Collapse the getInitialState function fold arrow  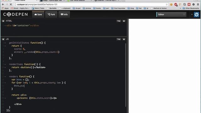pyautogui.click(x=5, y=43)
